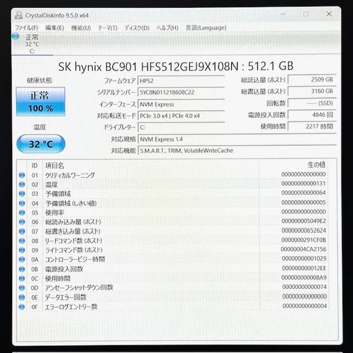Click the 32 °C temperature button
Image resolution: width=353 pixels, height=353 pixels.
[41, 144]
